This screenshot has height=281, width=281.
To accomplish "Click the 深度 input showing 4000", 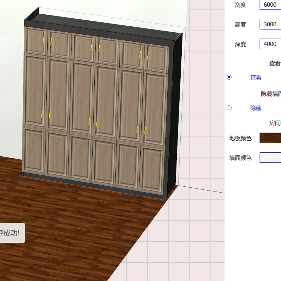I will [270, 44].
